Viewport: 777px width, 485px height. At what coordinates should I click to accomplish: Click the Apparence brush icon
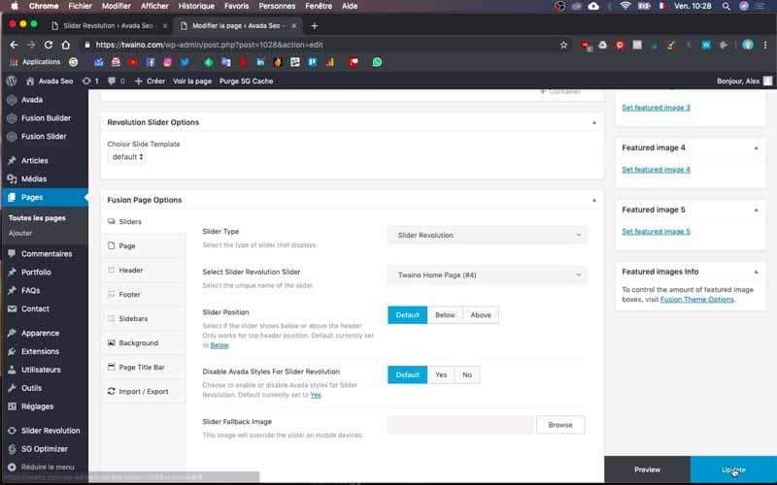pyautogui.click(x=12, y=333)
